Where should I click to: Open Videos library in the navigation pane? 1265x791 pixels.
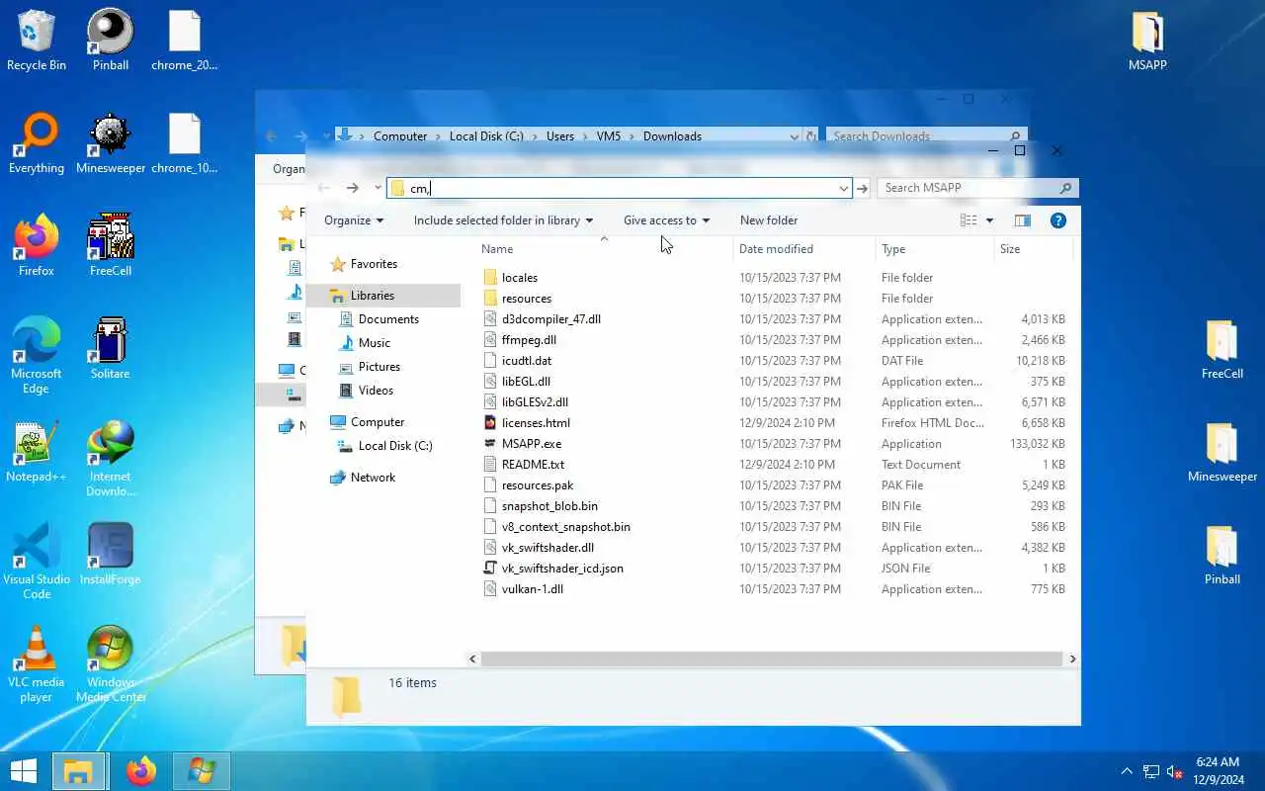376,391
